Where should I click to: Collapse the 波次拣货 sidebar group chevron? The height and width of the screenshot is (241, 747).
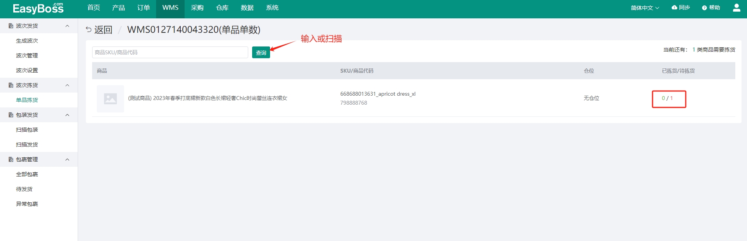click(x=67, y=86)
